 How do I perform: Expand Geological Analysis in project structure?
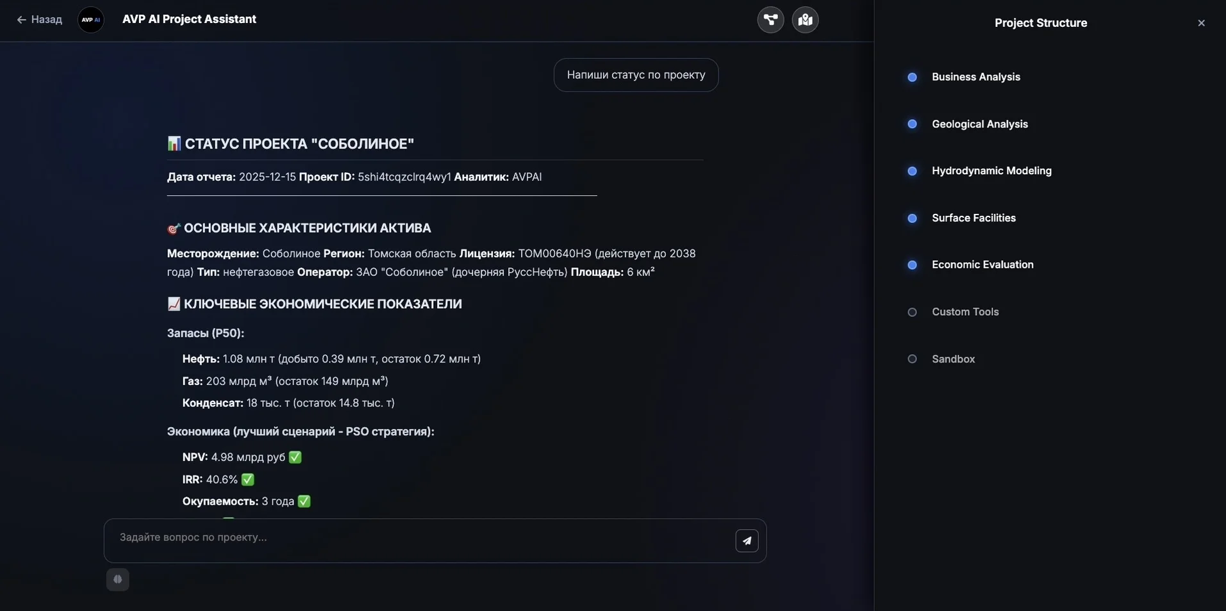pos(979,124)
